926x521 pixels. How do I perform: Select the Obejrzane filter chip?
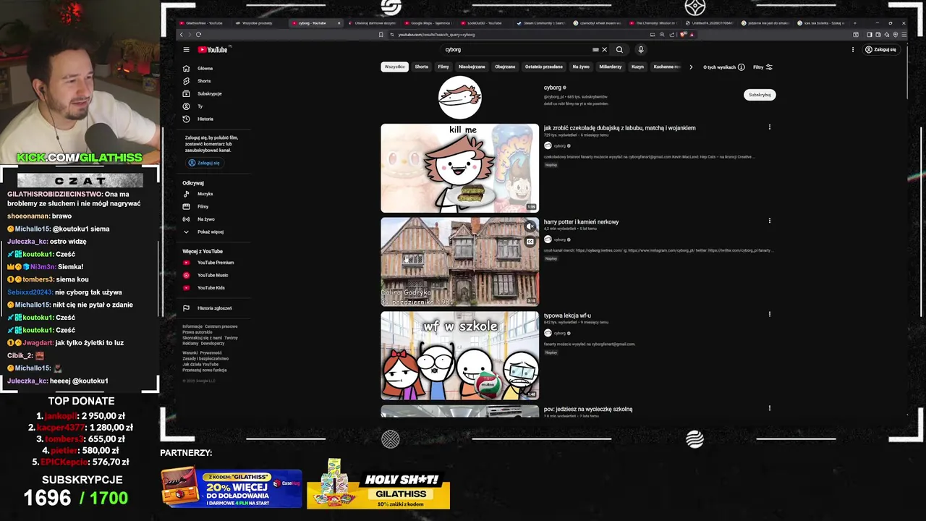coord(505,67)
